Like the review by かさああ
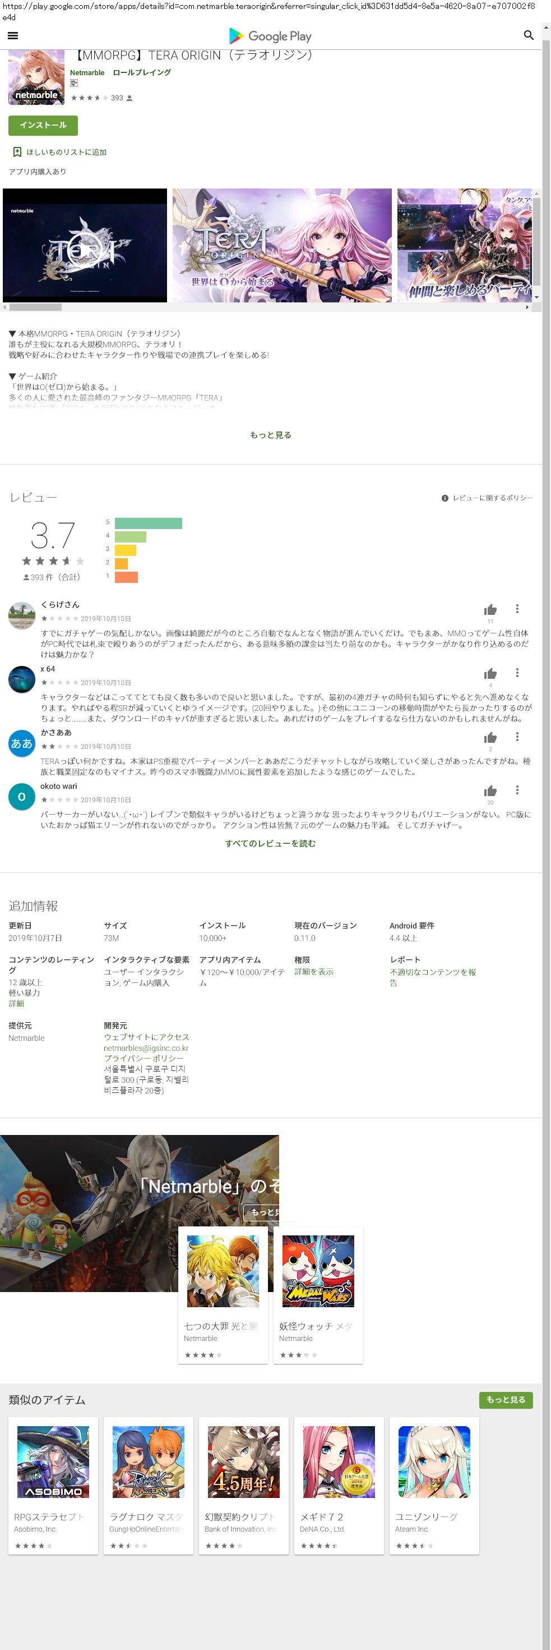Screen dimensions: 551x1650 pos(490,737)
